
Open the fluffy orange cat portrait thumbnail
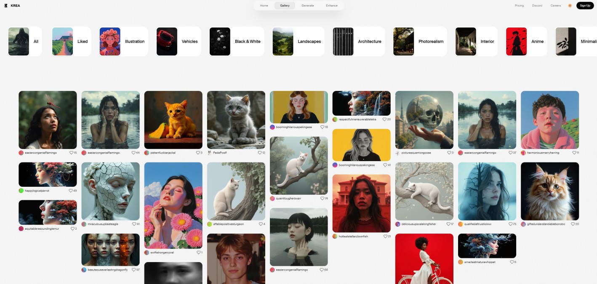click(550, 191)
